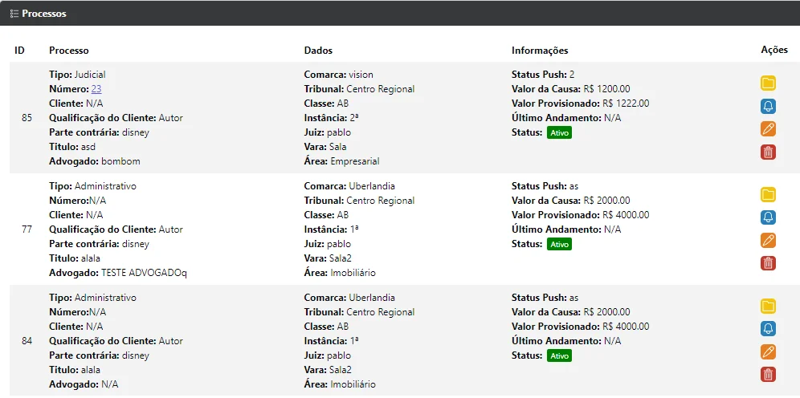Viewport: 800px width, 398px height.
Task: Delete process 85 using red trash icon
Action: pyautogui.click(x=768, y=152)
